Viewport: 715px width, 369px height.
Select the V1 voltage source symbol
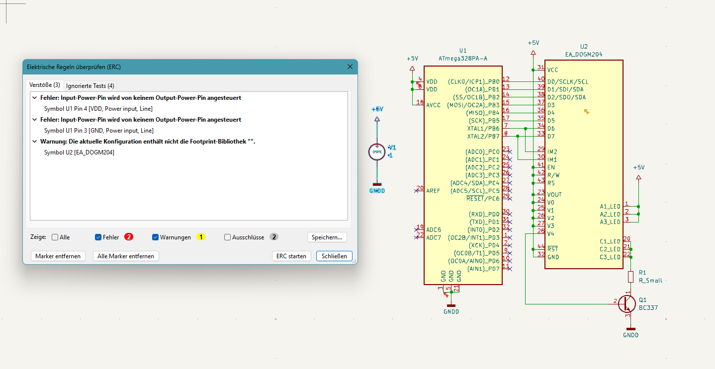[377, 152]
